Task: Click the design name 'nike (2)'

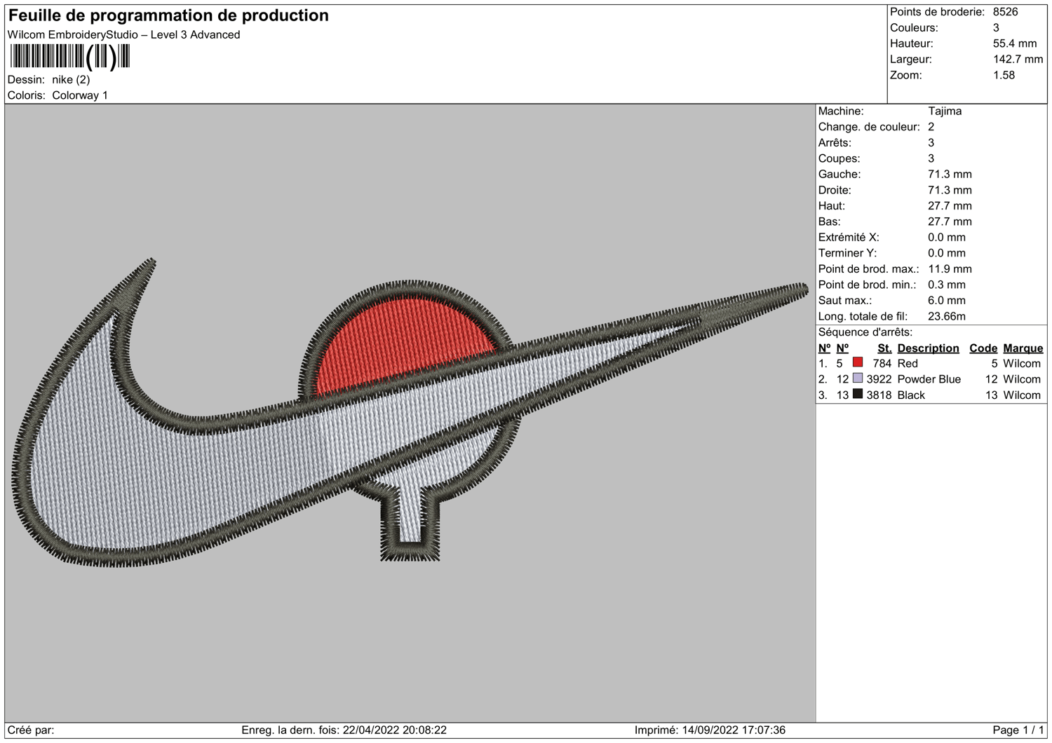Action: 71,80
